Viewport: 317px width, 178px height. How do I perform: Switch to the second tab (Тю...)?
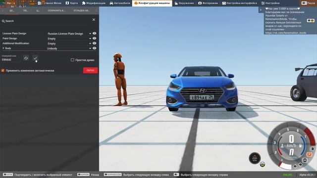25,10
